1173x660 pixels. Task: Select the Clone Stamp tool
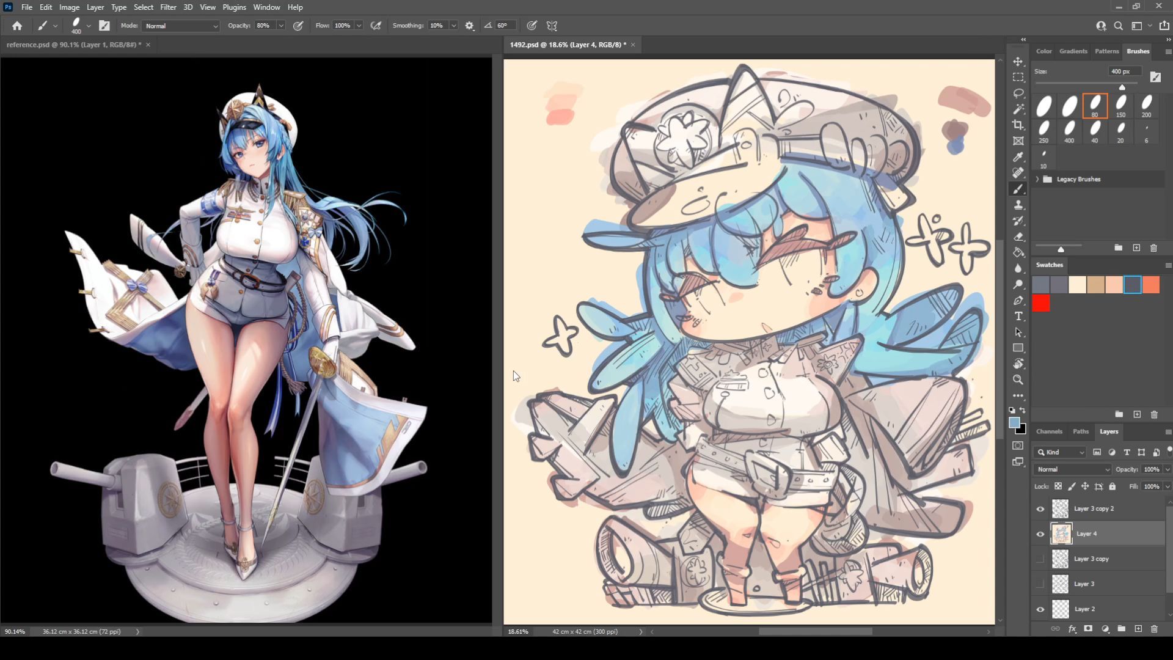(x=1018, y=205)
